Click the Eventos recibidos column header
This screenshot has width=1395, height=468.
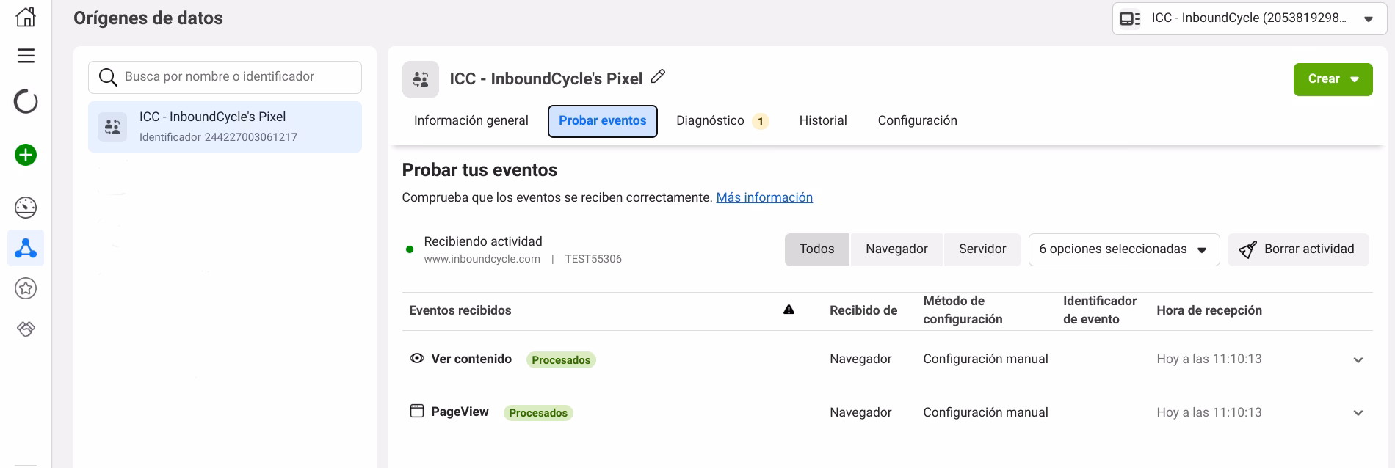tap(460, 310)
